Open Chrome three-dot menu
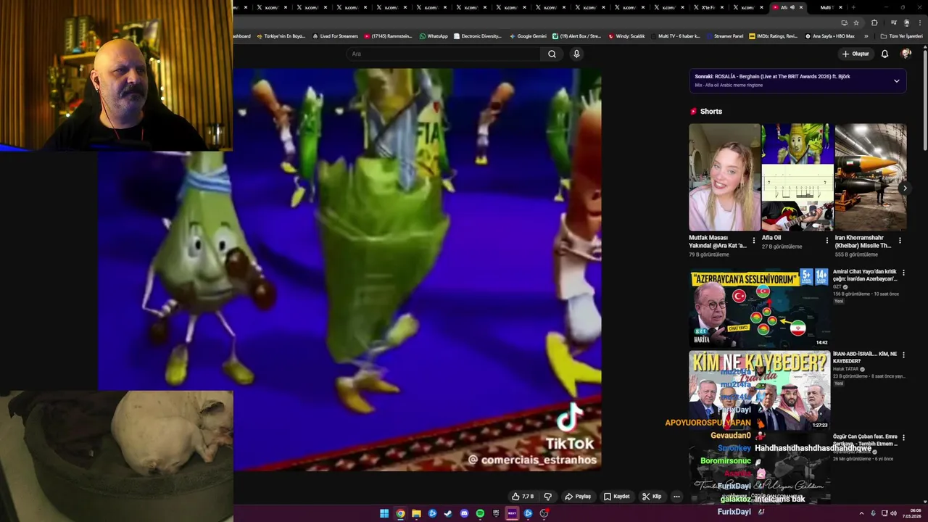The width and height of the screenshot is (928, 522). pos(920,22)
